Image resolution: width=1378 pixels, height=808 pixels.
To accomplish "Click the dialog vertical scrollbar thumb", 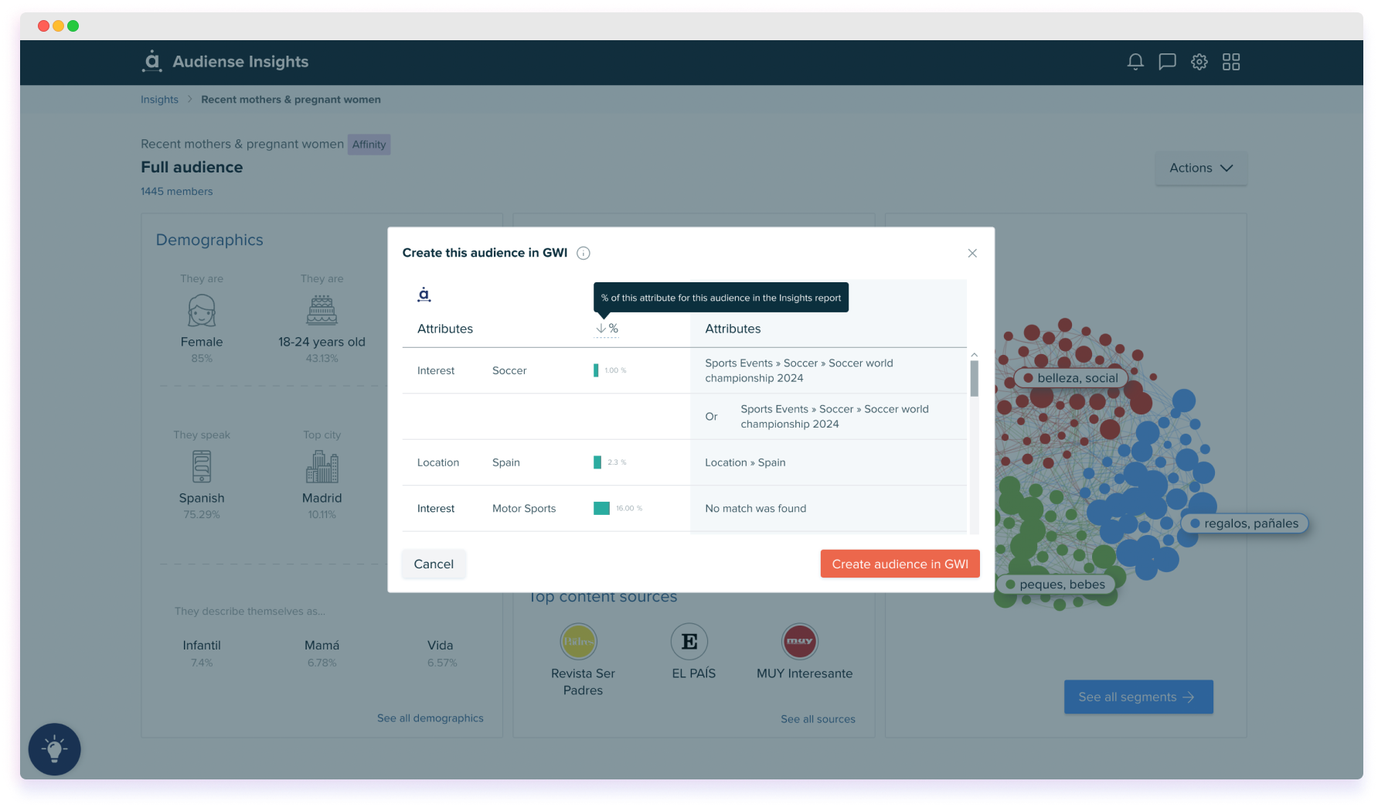I will tap(974, 378).
